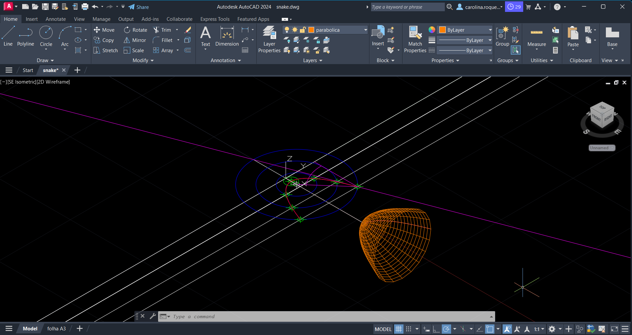The image size is (632, 335).
Task: Toggle the parabolica layer lightbulb on/off
Action: pos(287,30)
